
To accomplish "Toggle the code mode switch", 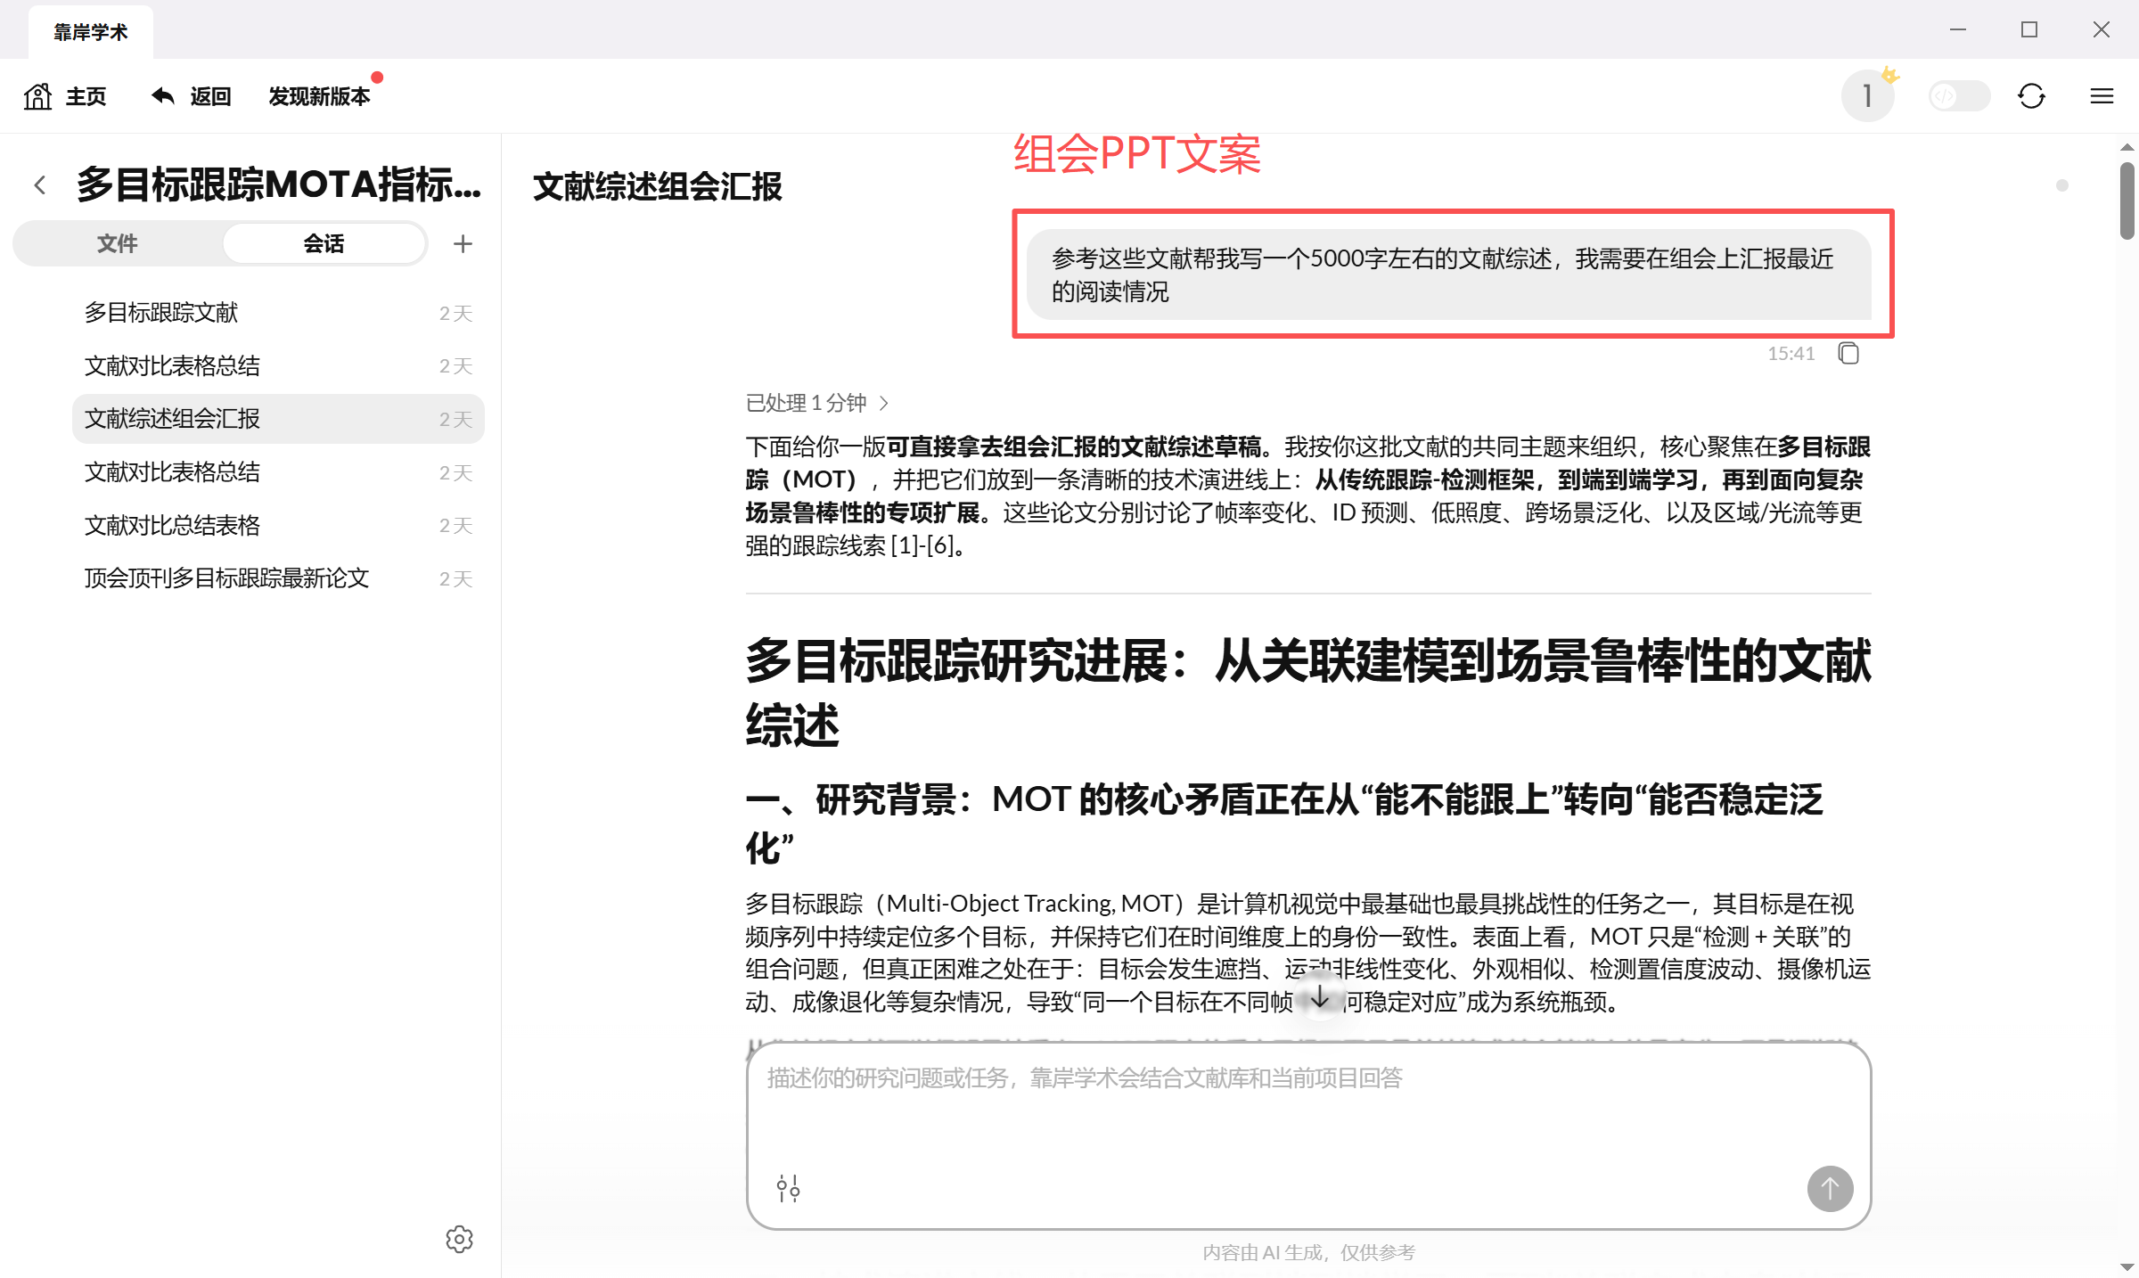I will coord(1959,95).
